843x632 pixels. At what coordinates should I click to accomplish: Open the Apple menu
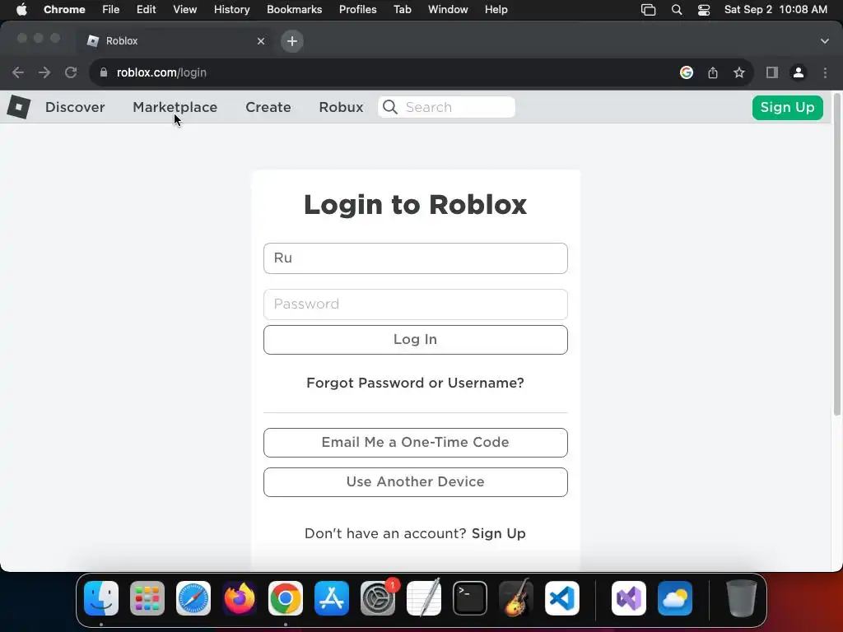pyautogui.click(x=21, y=10)
